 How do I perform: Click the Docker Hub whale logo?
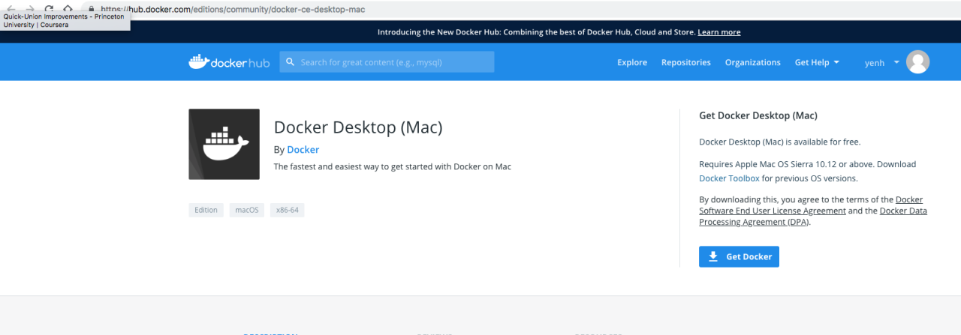tap(229, 62)
